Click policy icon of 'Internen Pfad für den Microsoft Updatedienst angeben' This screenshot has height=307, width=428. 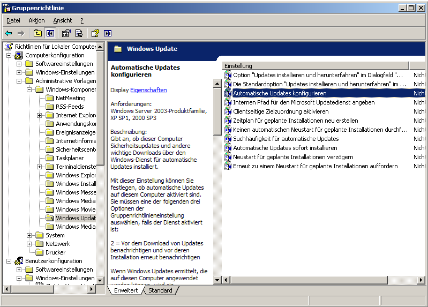(228, 102)
